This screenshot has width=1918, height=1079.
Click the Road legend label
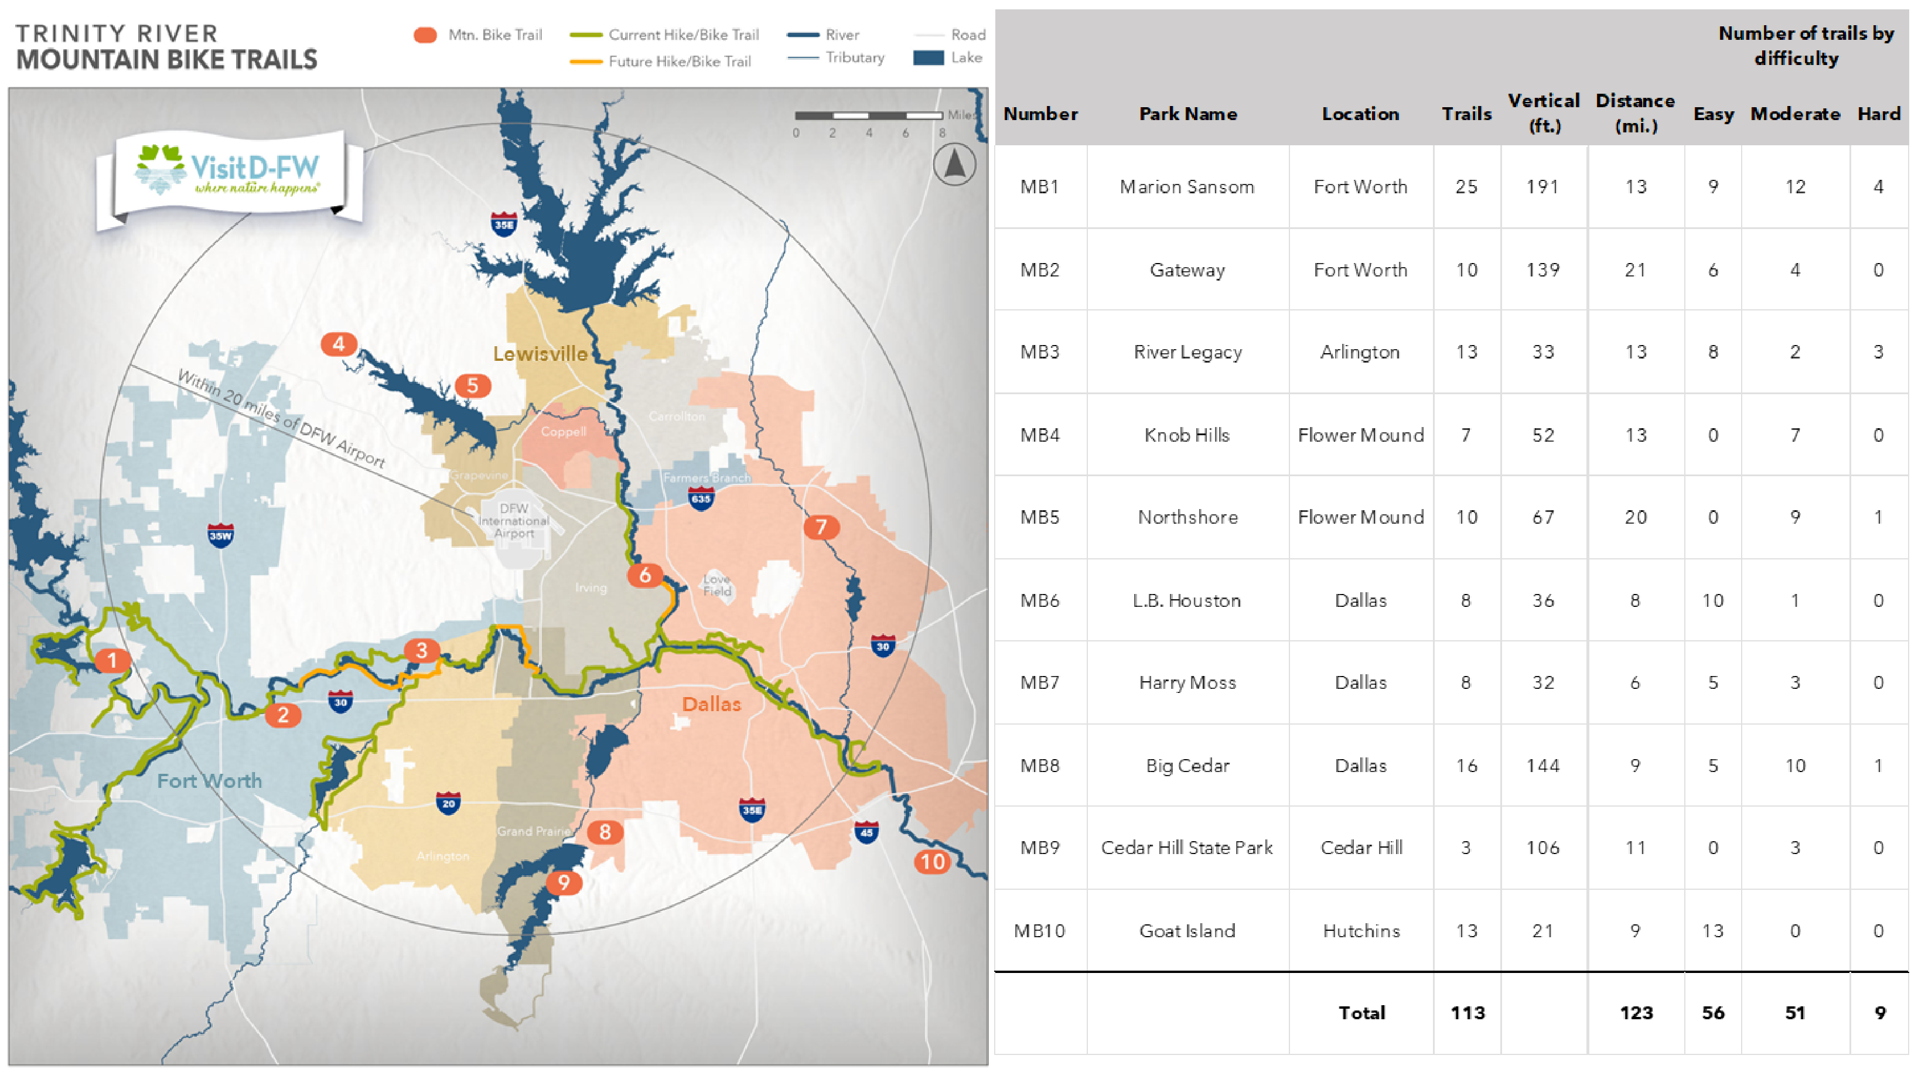(968, 35)
